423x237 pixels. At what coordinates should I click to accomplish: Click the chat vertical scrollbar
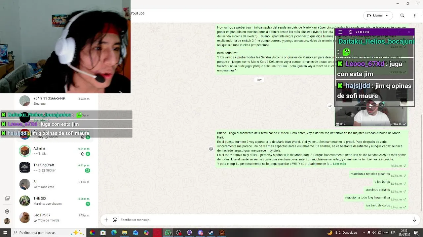(421, 163)
